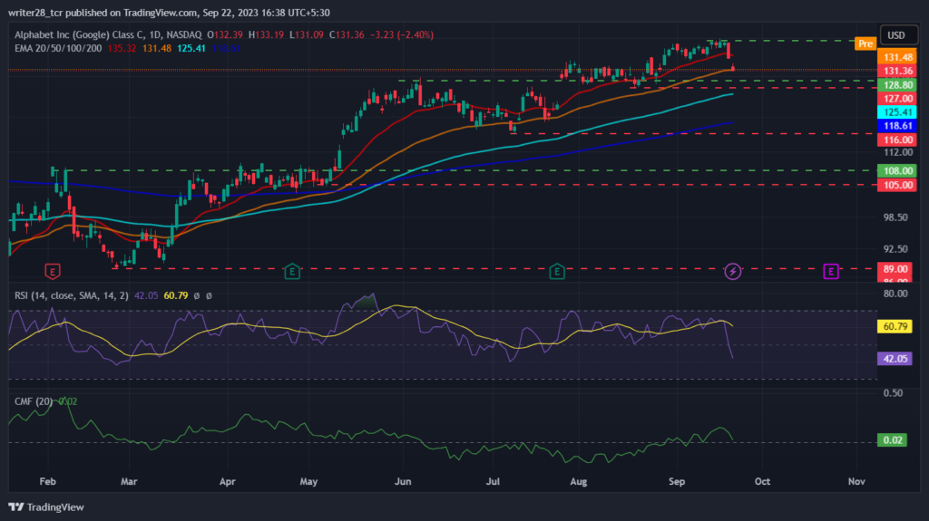Click the 60.79 yellow RSI SMA value label
The width and height of the screenshot is (929, 521).
895,327
